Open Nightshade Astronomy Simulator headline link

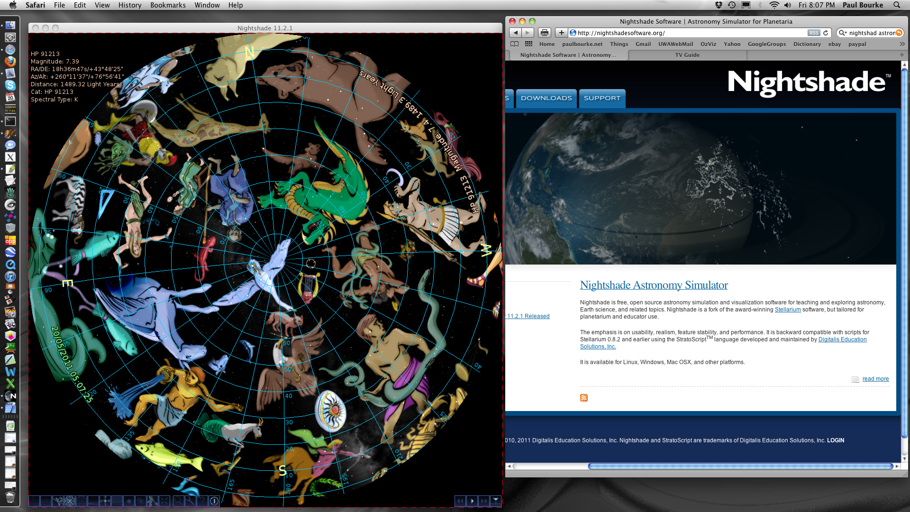tap(654, 285)
